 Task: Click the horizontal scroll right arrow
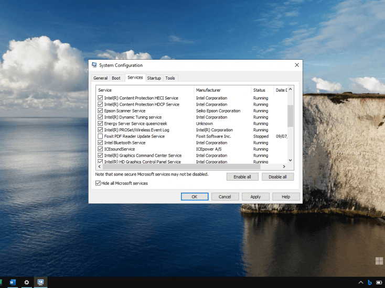(x=284, y=167)
